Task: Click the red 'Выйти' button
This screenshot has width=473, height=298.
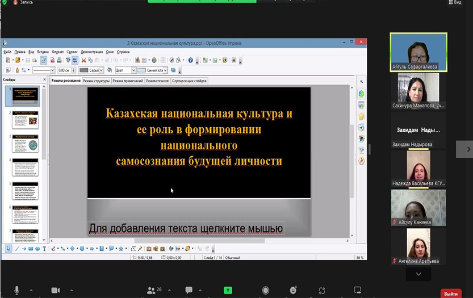Action: pos(451,293)
